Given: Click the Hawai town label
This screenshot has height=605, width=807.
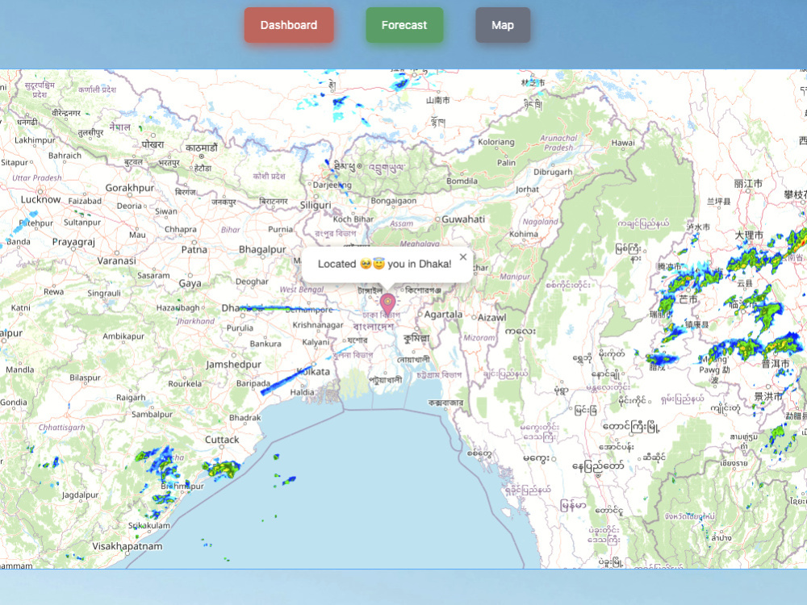Looking at the screenshot, I should point(623,143).
